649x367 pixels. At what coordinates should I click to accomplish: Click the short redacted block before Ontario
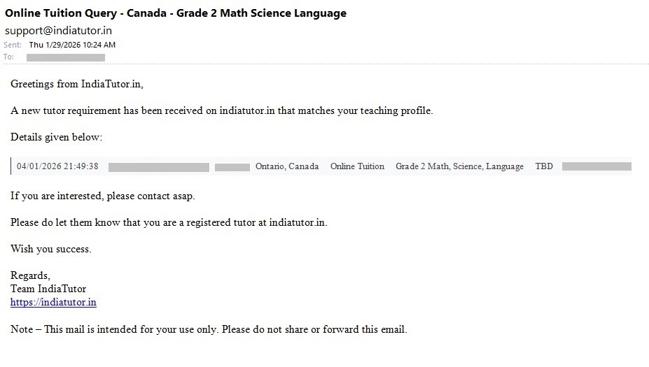(x=232, y=167)
